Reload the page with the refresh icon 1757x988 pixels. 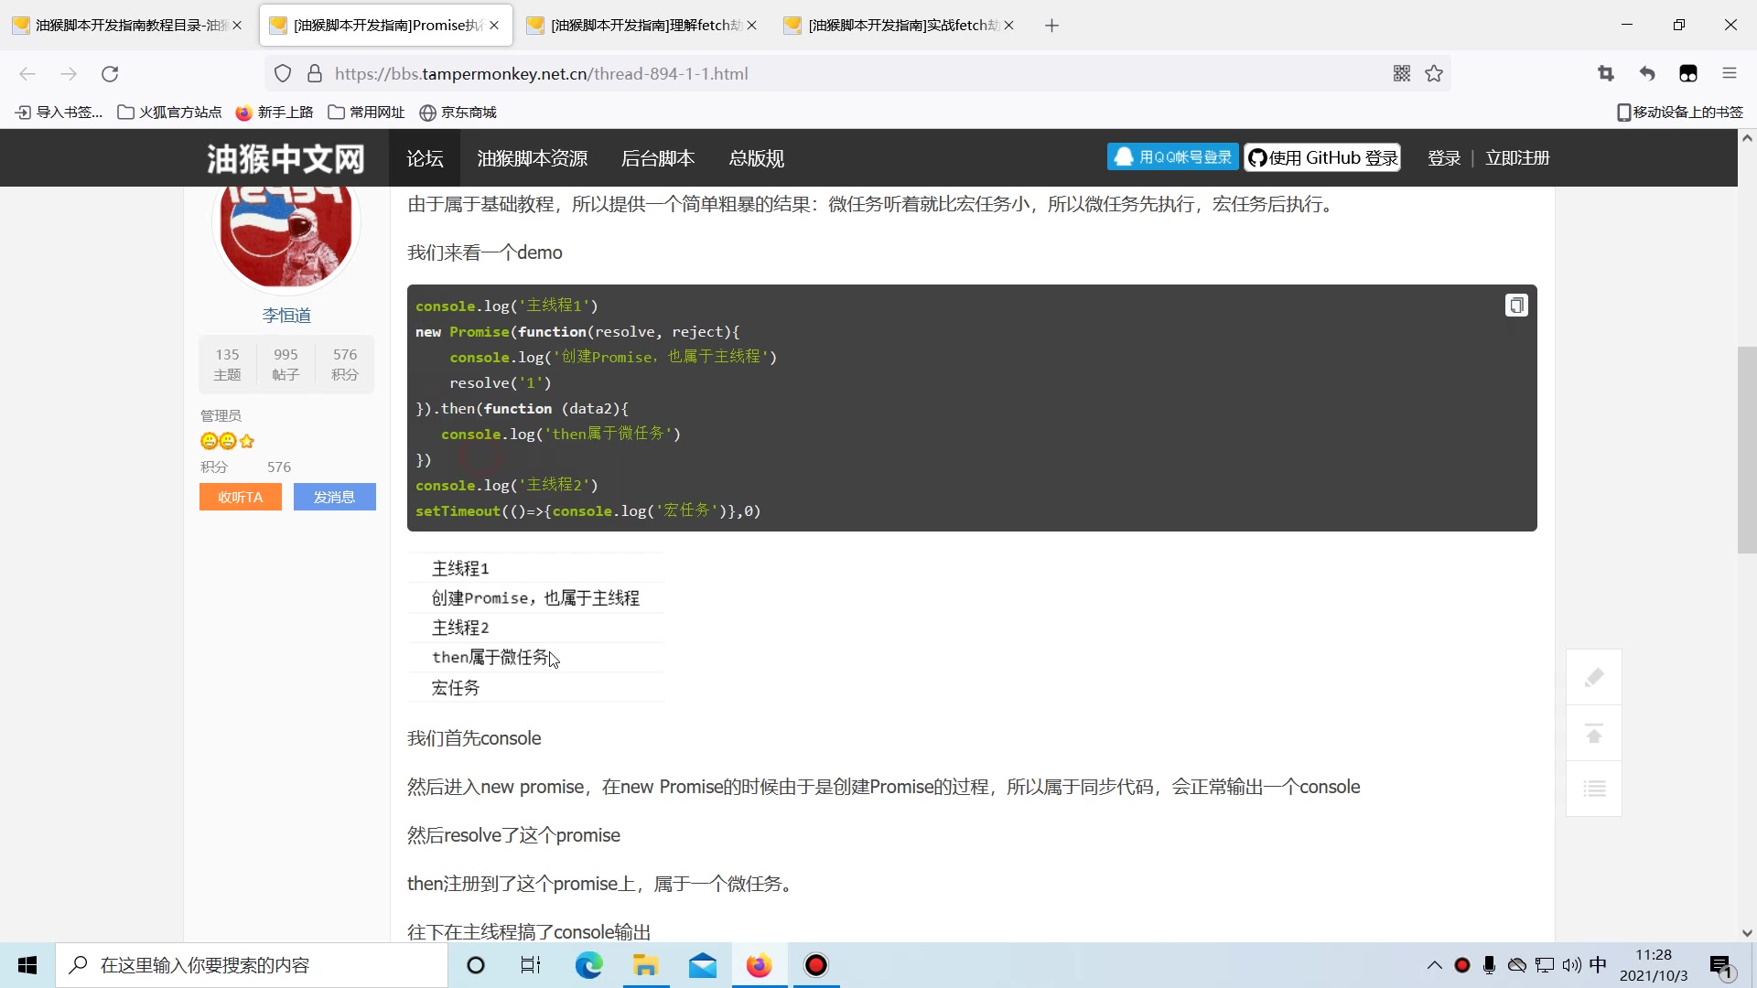[110, 74]
